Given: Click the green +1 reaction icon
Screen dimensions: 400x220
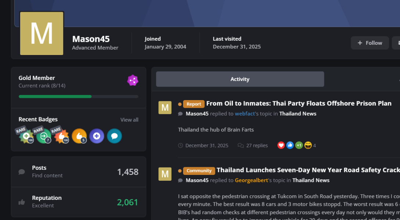Looking at the screenshot, I should click(x=299, y=145).
